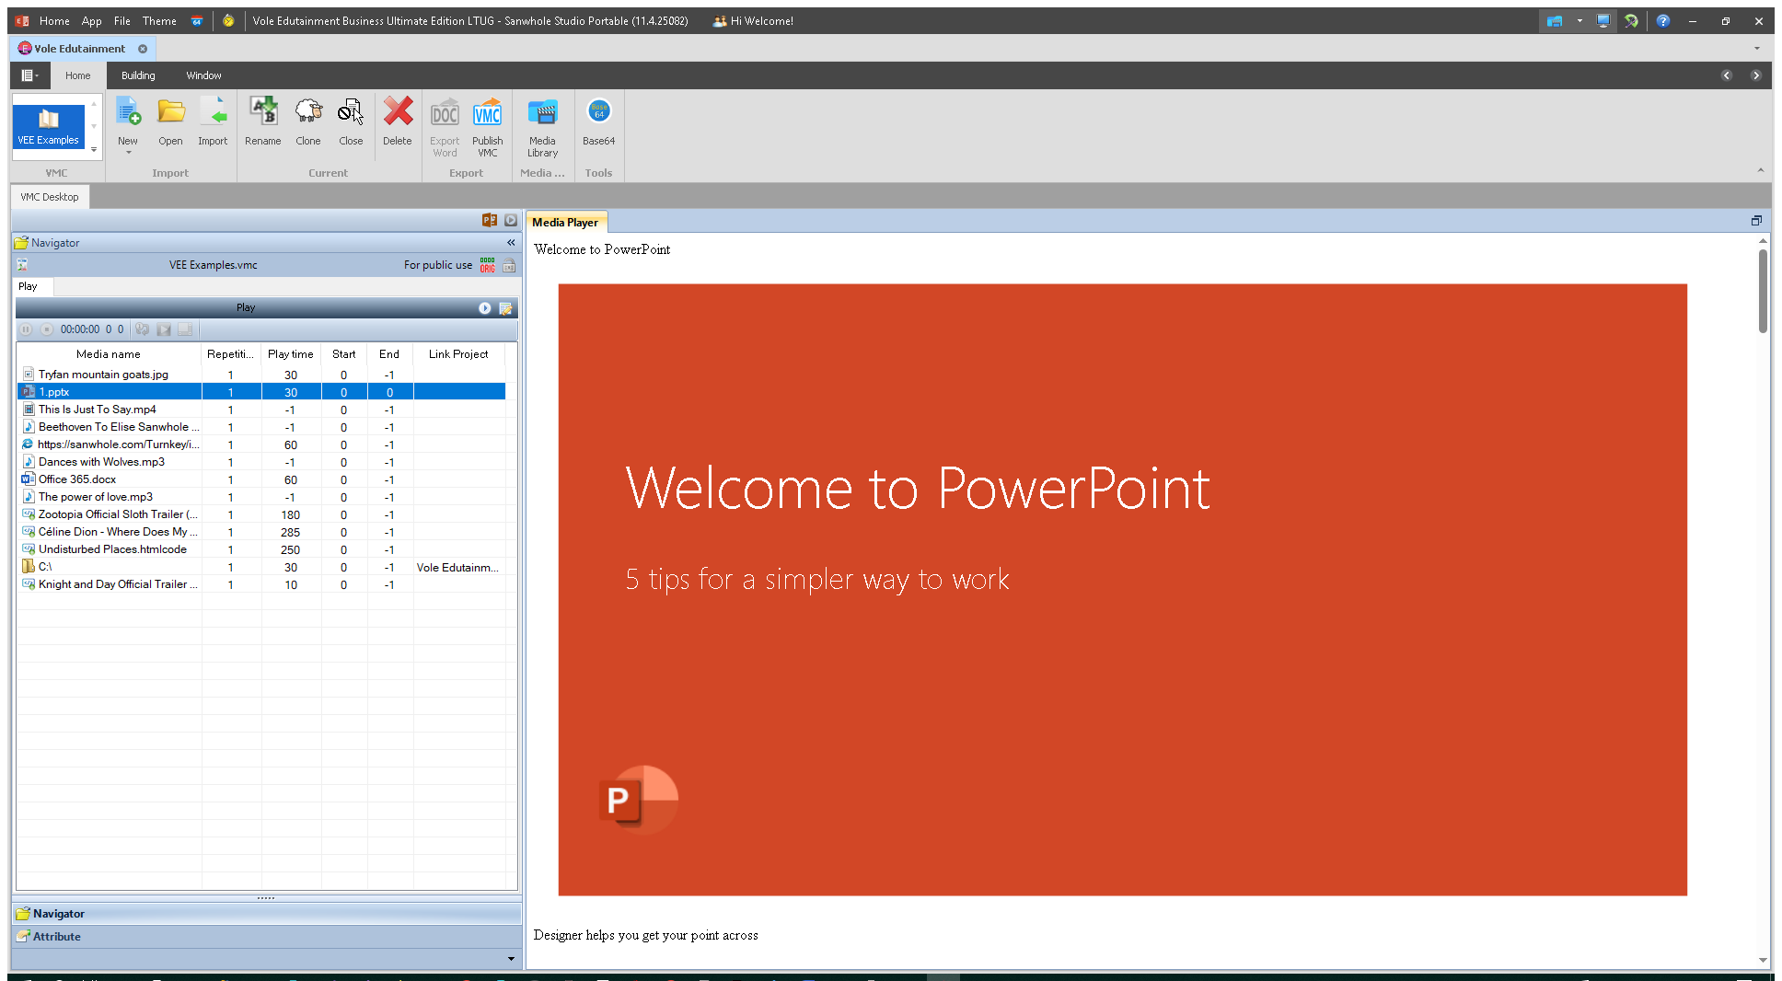The width and height of the screenshot is (1782, 981).
Task: Click the stop button in player bar
Action: coord(46,329)
